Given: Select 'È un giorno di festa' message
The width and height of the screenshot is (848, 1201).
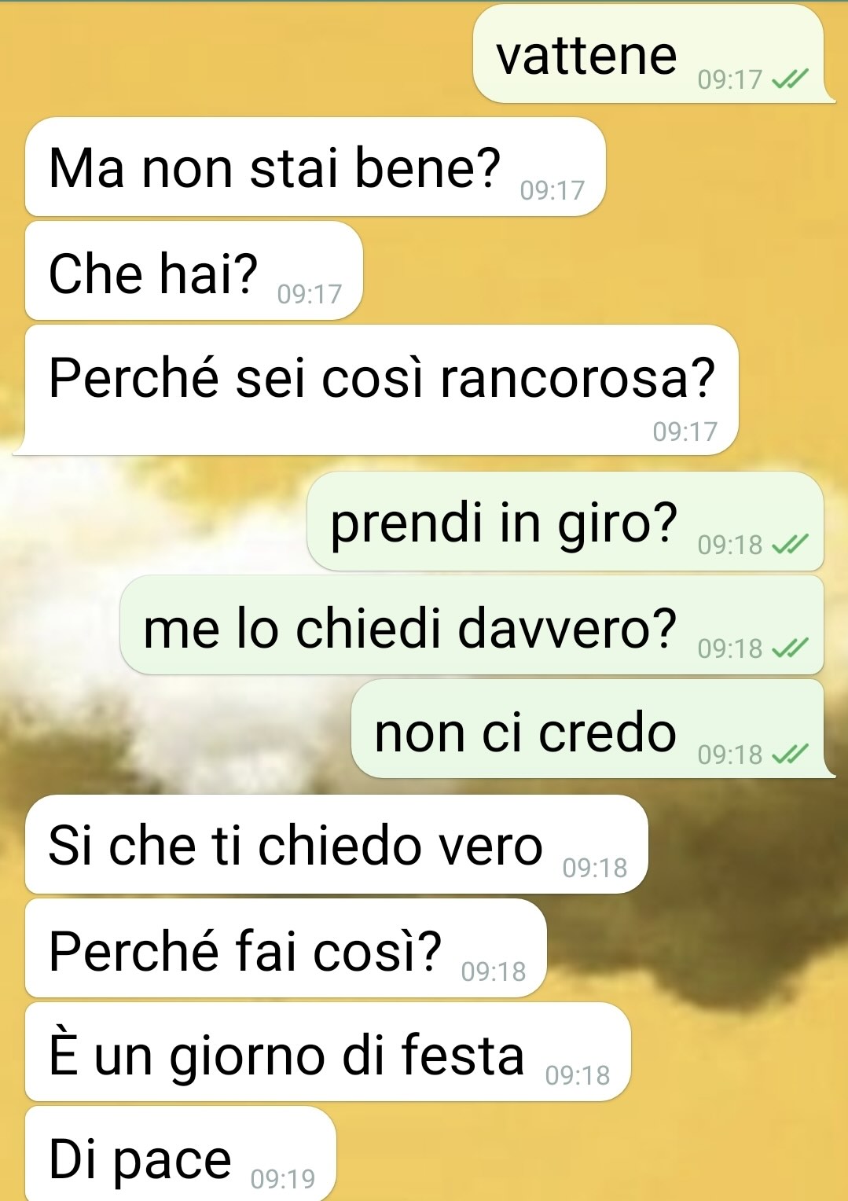Looking at the screenshot, I should click(328, 1052).
